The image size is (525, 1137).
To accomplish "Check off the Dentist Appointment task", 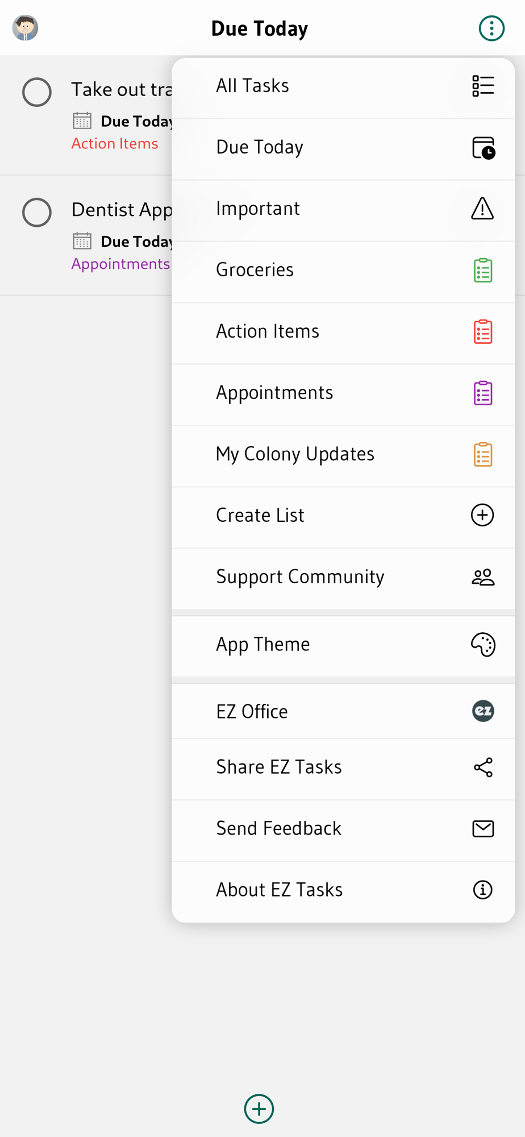I will coord(37,213).
